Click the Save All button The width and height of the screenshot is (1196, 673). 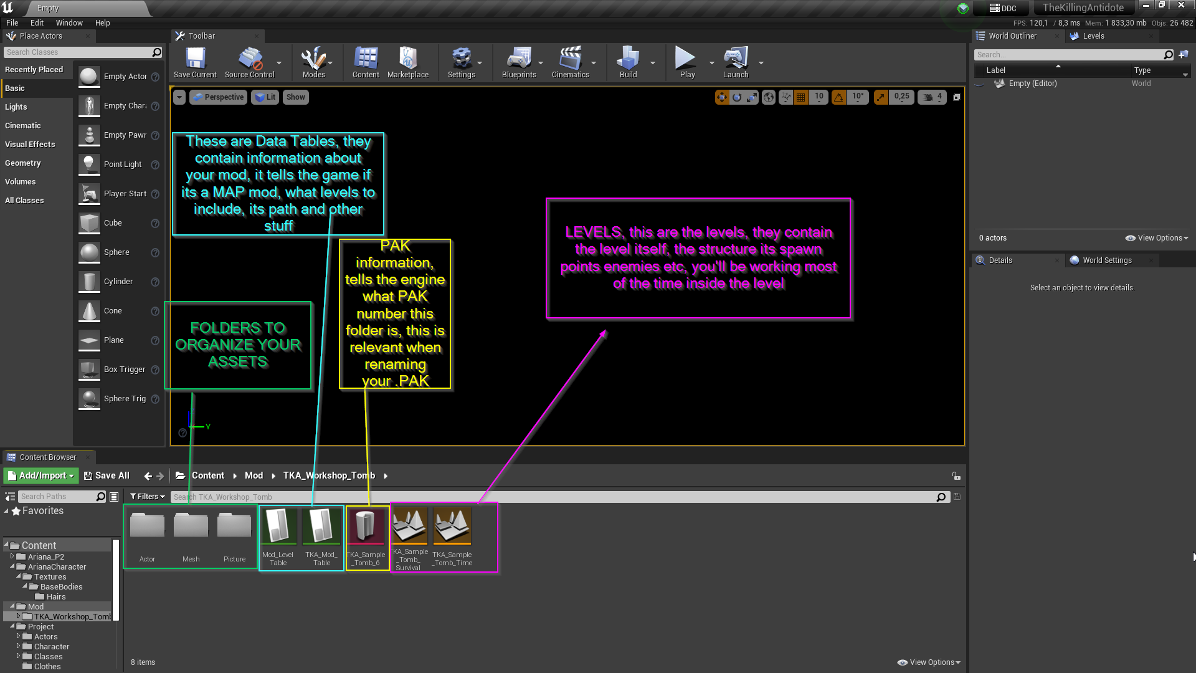[107, 475]
